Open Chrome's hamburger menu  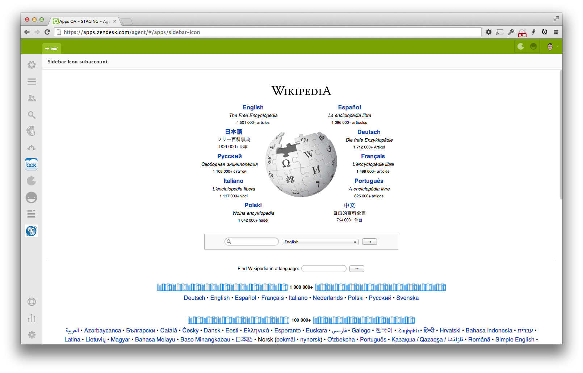coord(556,32)
